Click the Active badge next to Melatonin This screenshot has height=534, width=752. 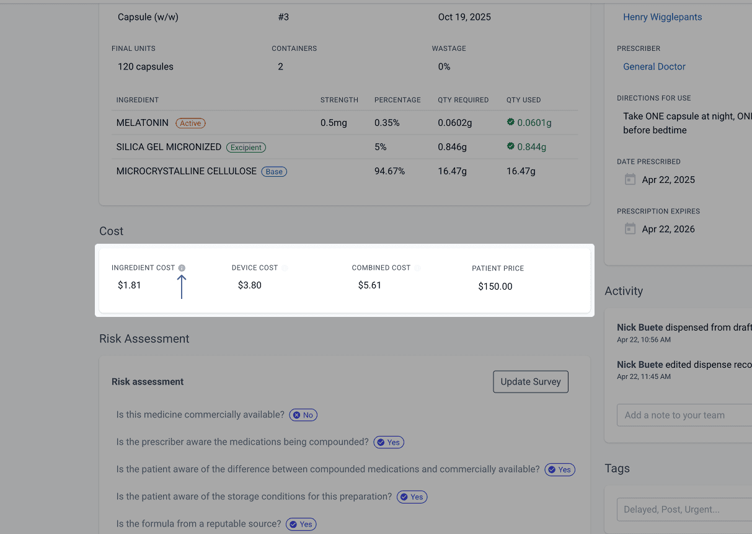[190, 123]
